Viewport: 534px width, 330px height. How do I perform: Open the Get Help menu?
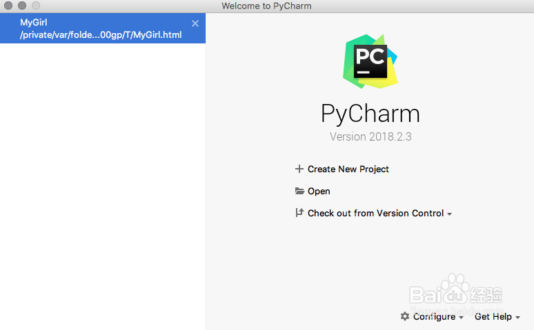point(493,317)
